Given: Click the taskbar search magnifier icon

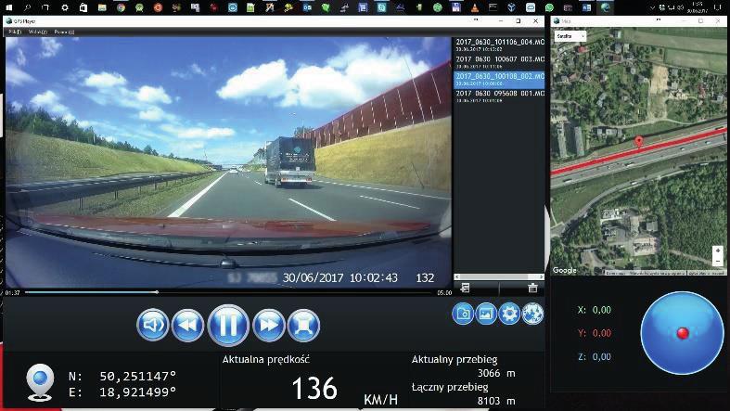Looking at the screenshot, I should click(28, 7).
